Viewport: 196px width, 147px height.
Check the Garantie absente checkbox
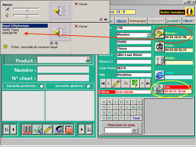click(x=88, y=86)
